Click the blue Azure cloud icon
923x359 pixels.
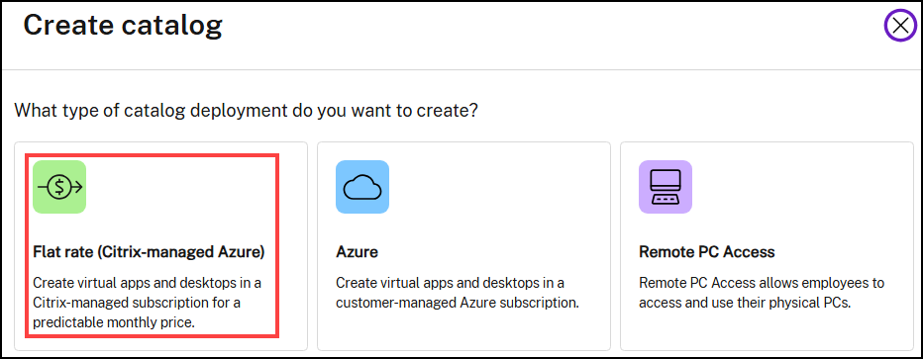coord(362,187)
